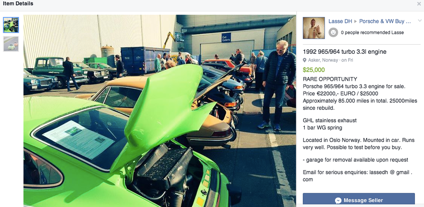Click the main Porsche engine photo

coord(160,111)
